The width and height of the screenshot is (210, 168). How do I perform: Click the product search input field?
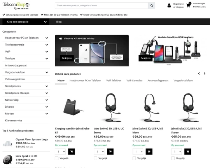pyautogui.click(x=101, y=5)
